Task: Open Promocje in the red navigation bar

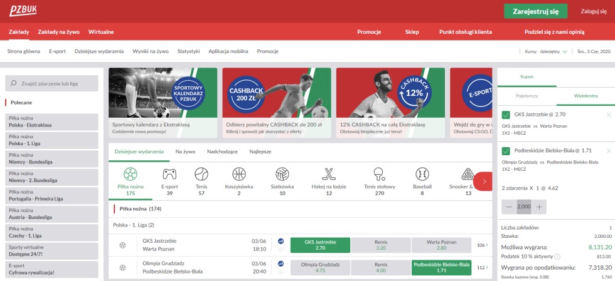Action: 369,32
